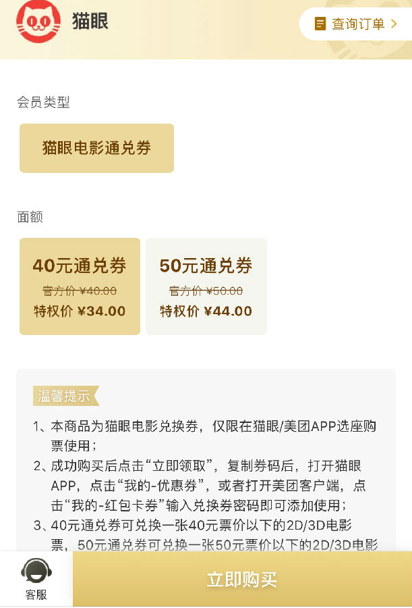
Task: Open 查询订单 to check orders
Action: click(357, 24)
